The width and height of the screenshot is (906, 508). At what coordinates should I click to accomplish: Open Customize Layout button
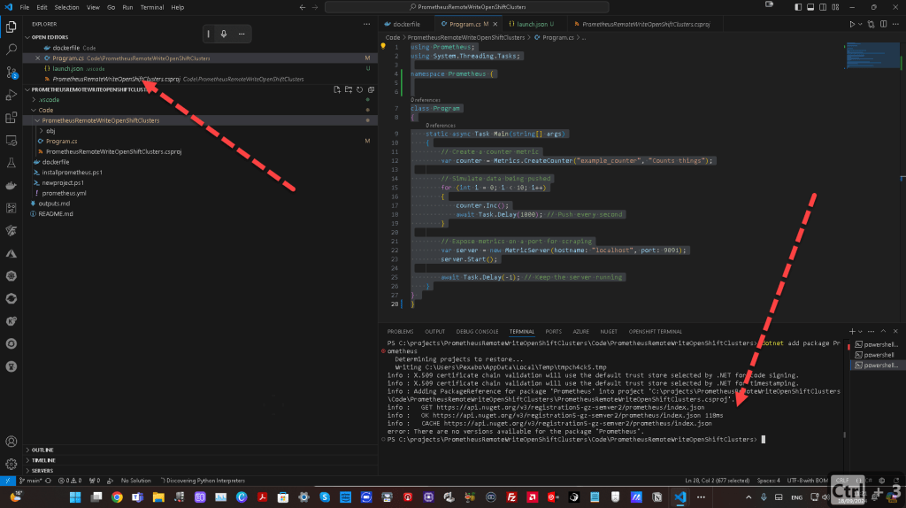tap(835, 7)
